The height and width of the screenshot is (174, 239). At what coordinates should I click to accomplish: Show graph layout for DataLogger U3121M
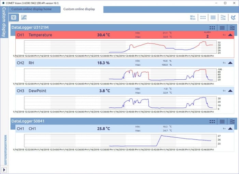coord(232,28)
